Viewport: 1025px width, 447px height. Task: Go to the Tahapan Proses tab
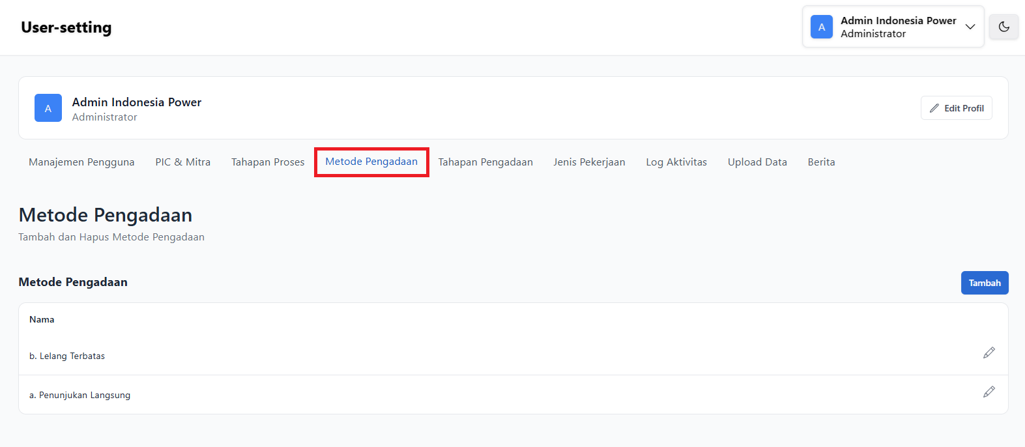268,162
